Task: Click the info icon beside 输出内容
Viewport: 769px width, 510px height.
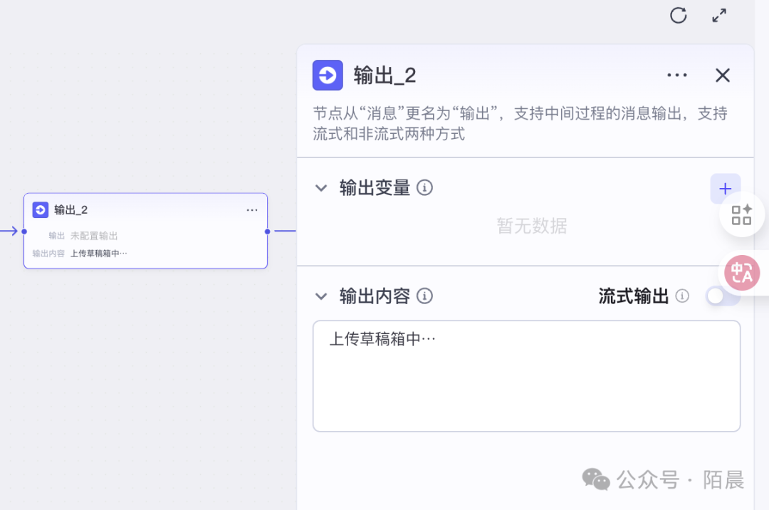Action: pyautogui.click(x=425, y=296)
